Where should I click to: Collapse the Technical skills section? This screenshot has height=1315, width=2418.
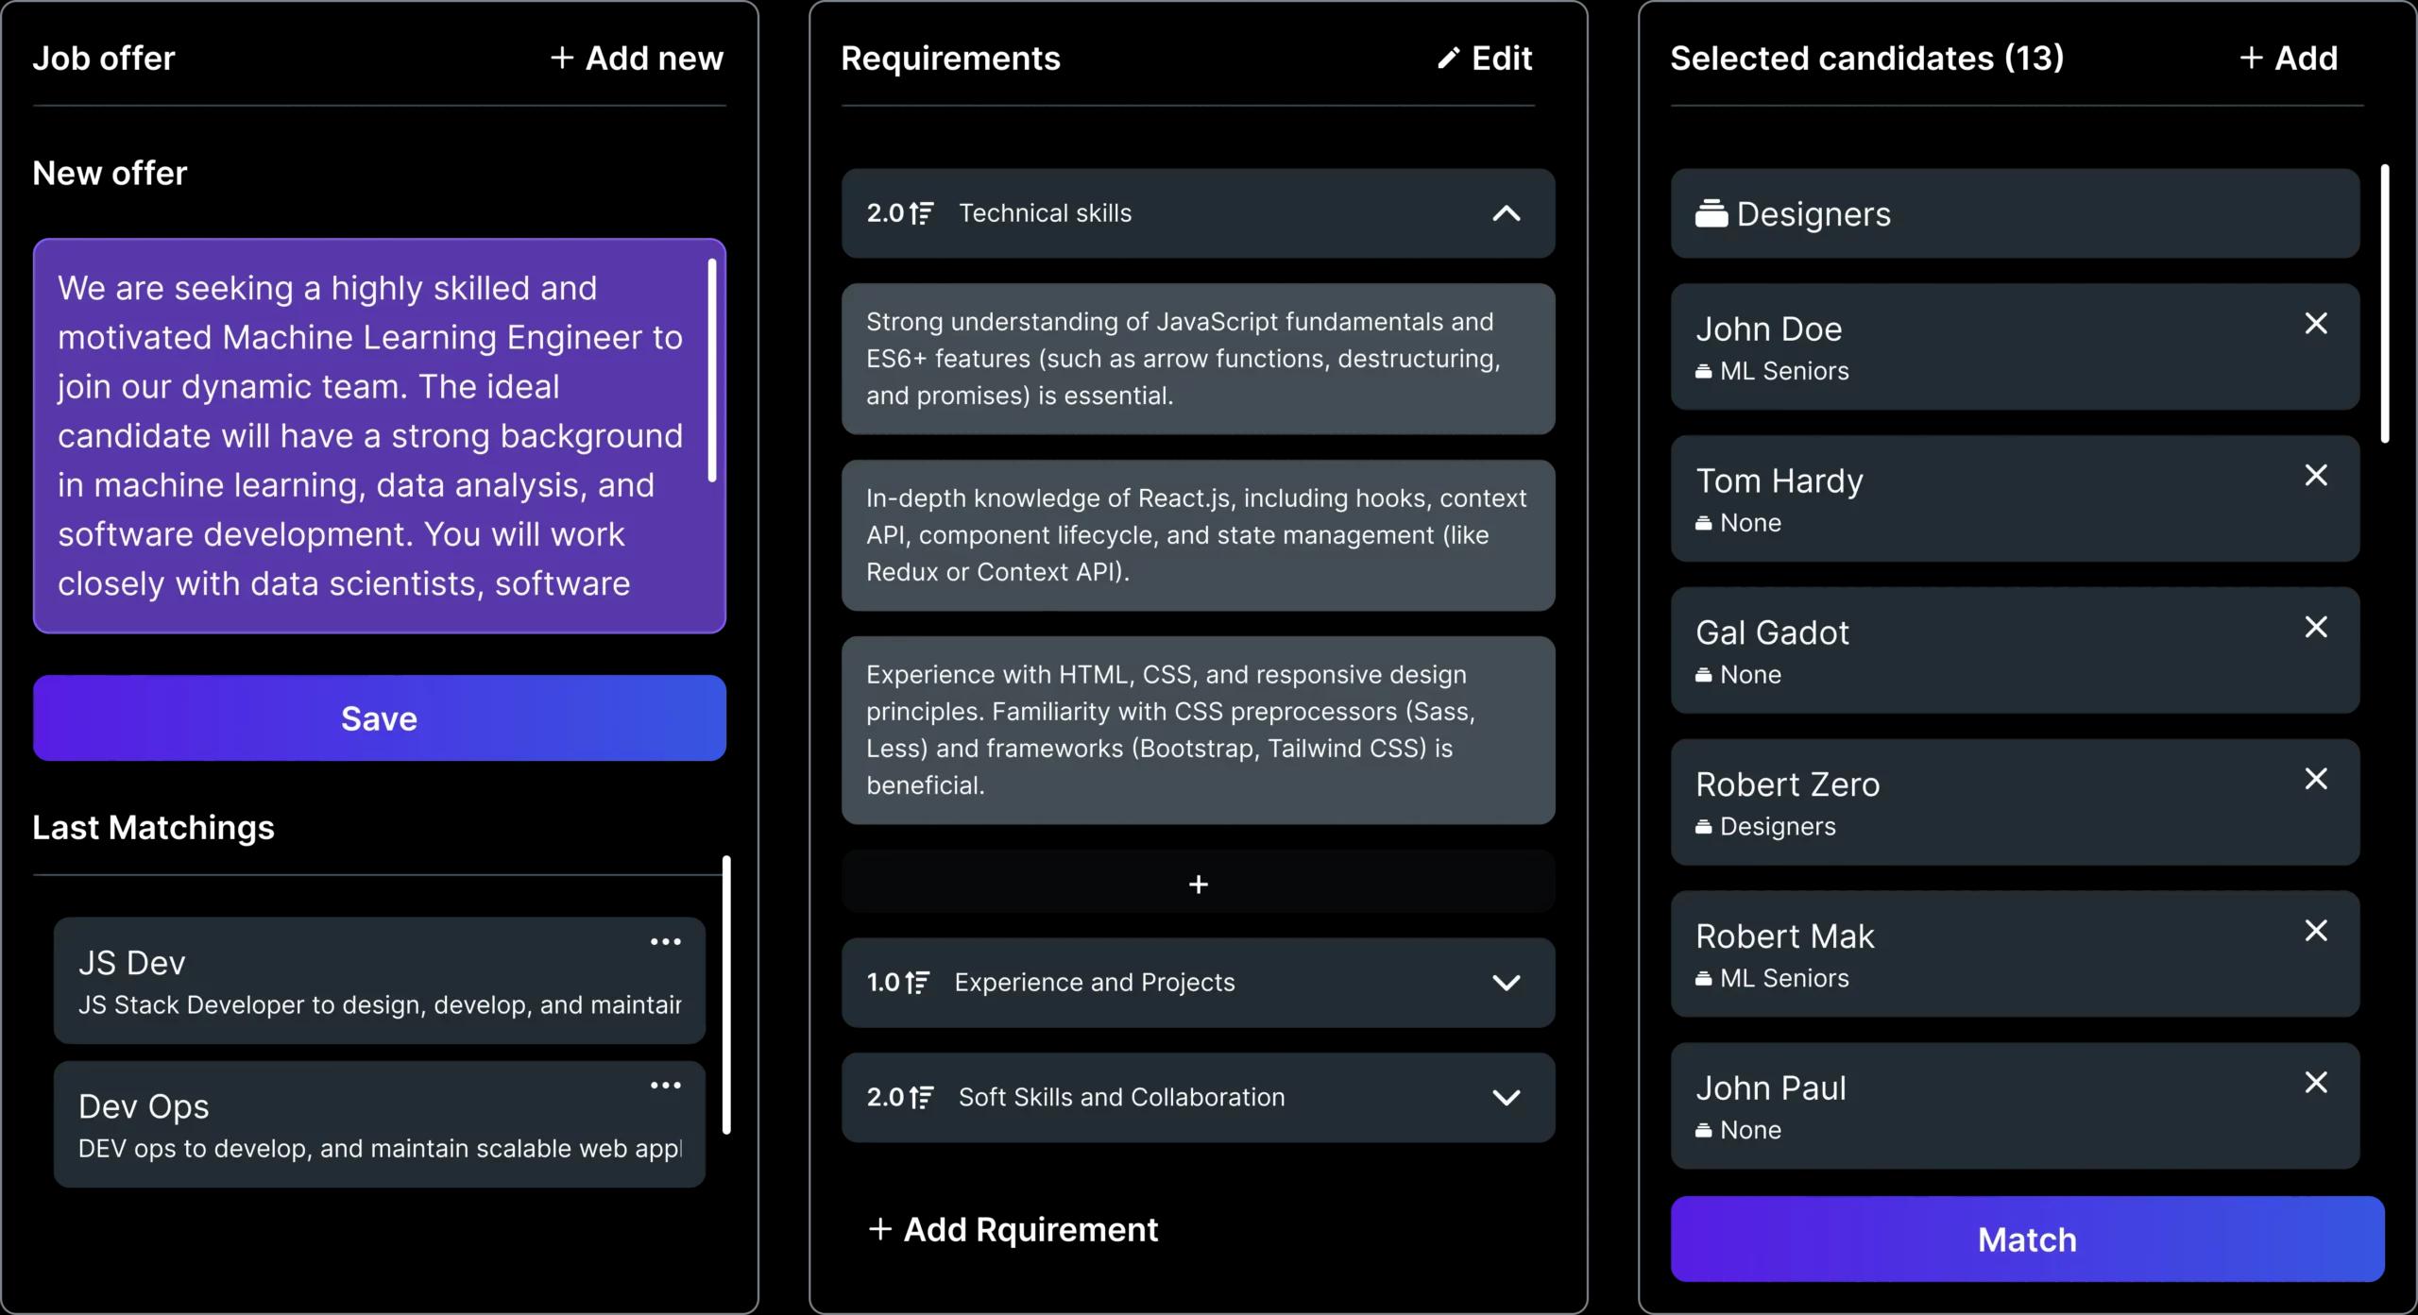pyautogui.click(x=1506, y=213)
